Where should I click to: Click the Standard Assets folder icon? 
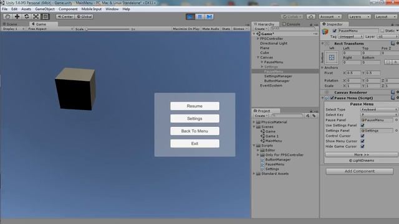point(258,174)
